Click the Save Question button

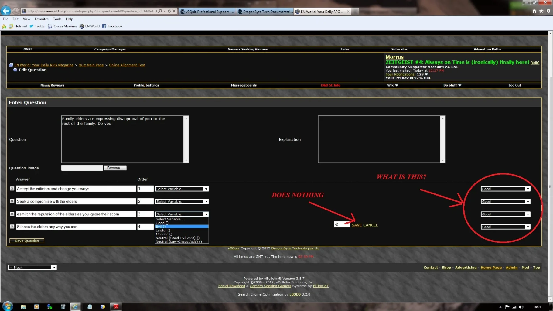[x=26, y=241]
